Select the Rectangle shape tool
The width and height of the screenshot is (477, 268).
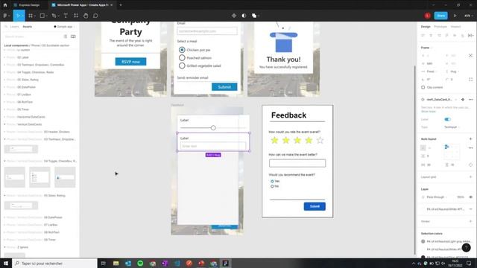(x=42, y=16)
